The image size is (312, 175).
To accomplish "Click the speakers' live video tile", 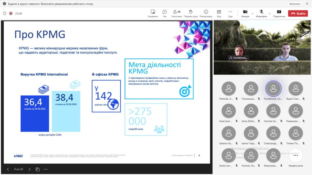I will coord(262,47).
